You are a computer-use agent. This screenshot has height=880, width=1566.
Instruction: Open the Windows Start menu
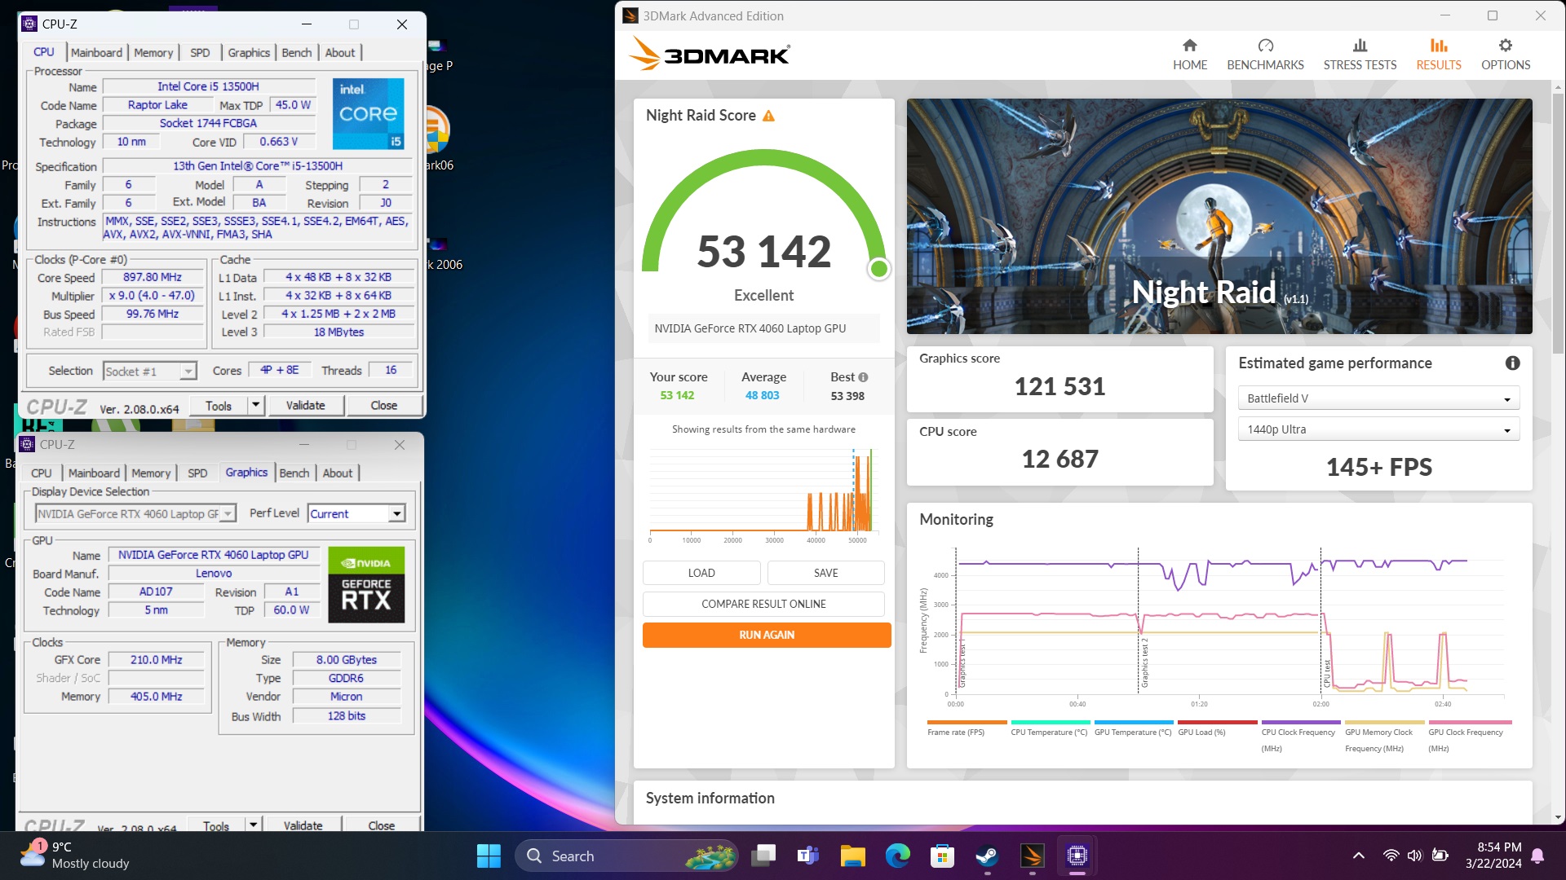coord(489,856)
